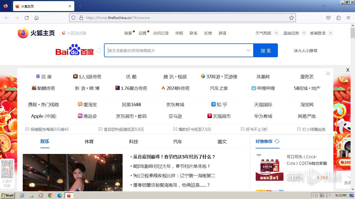Switch to the 汽车 news tab
355x199 pixels.
177,142
